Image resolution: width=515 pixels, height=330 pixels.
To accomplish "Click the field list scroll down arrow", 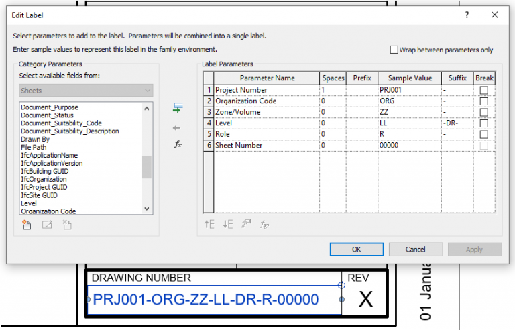I will (147, 209).
